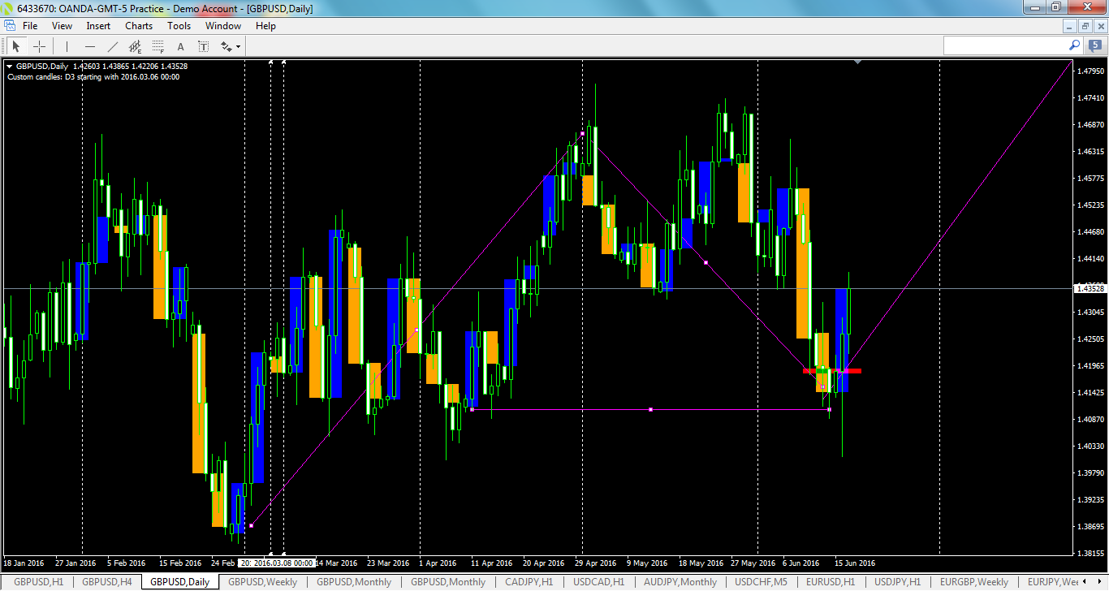Select the Trendline drawing tool
The width and height of the screenshot is (1109, 591).
tap(112, 46)
